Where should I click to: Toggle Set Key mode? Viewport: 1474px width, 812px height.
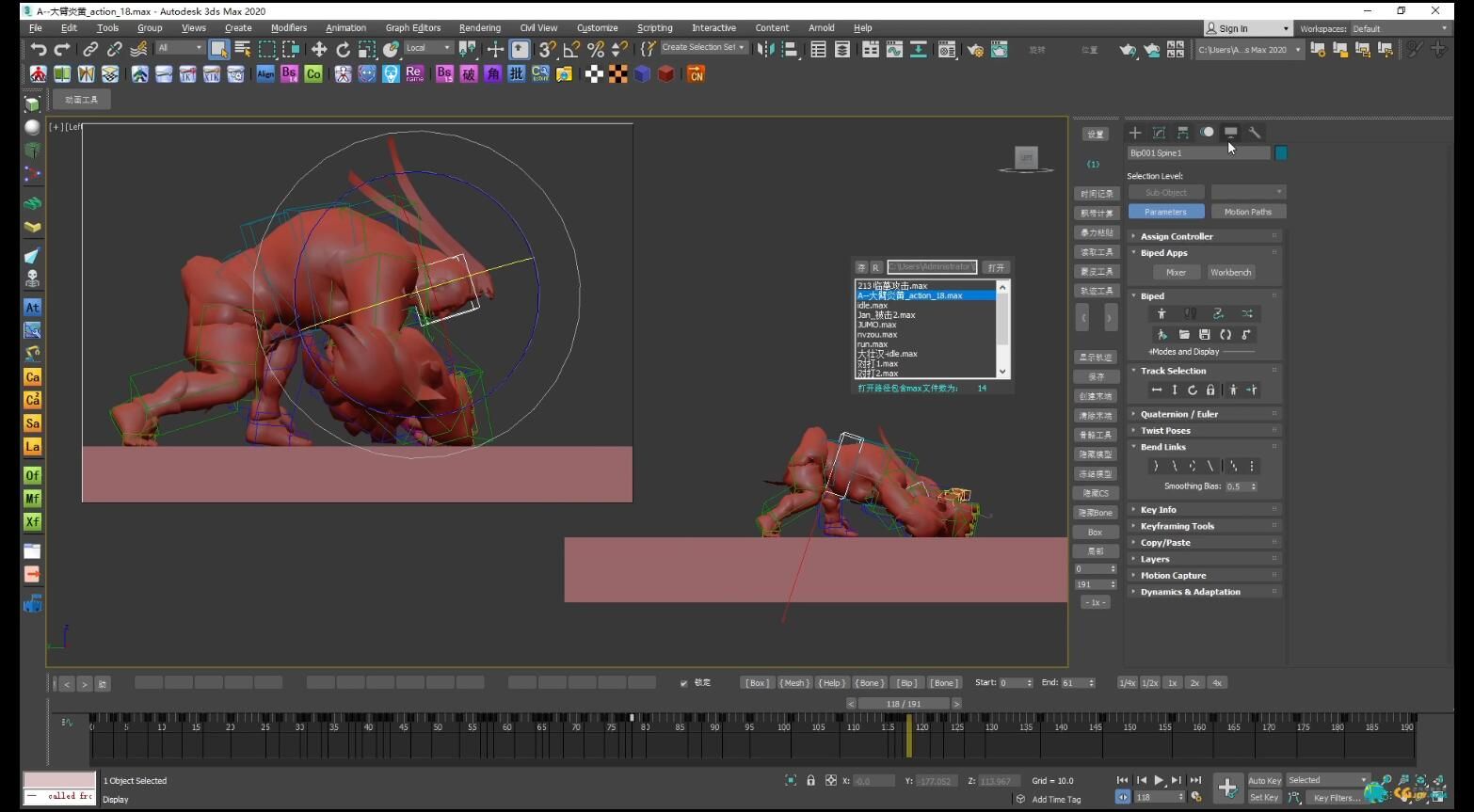click(x=1264, y=797)
